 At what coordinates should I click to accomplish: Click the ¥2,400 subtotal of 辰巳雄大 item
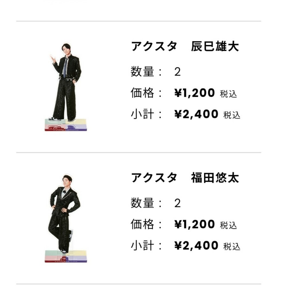(x=196, y=114)
